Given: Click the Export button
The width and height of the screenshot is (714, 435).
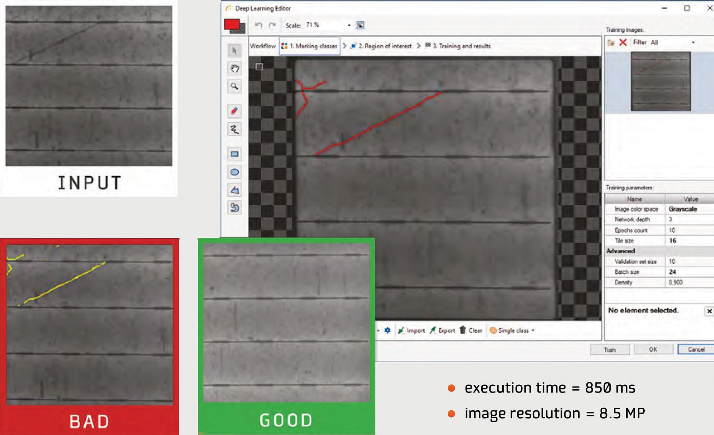Looking at the screenshot, I should (x=443, y=330).
